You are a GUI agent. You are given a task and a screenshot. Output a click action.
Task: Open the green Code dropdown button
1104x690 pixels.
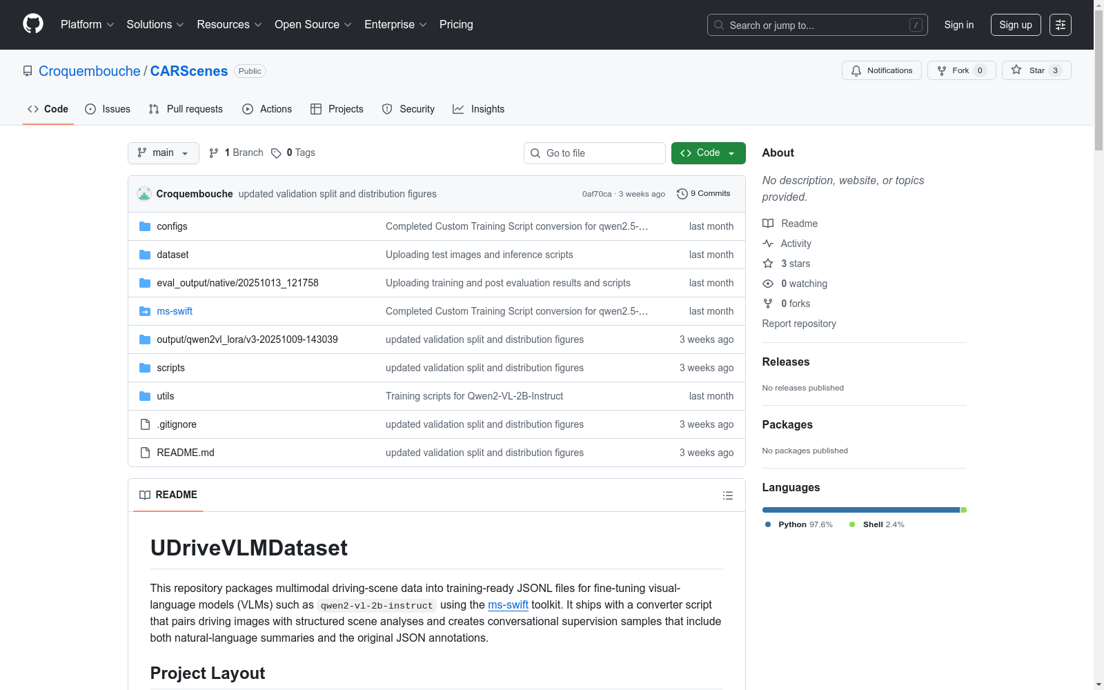(708, 153)
